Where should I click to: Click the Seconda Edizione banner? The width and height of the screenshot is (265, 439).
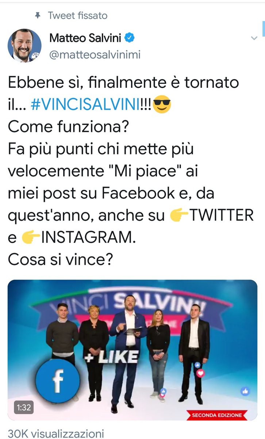217,415
